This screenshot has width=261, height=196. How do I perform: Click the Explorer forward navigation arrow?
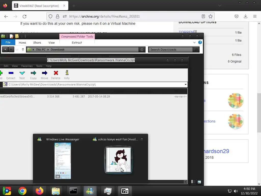click(x=11, y=50)
